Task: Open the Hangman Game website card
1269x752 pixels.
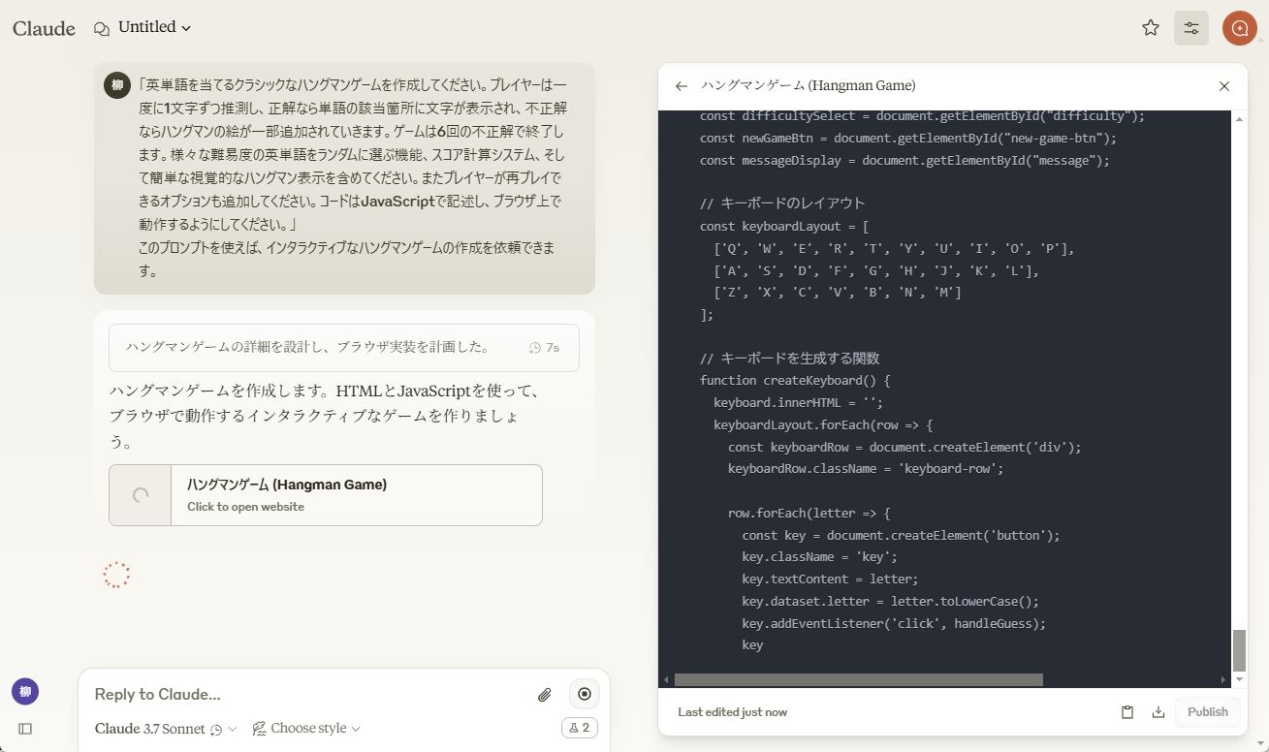Action: [x=325, y=494]
